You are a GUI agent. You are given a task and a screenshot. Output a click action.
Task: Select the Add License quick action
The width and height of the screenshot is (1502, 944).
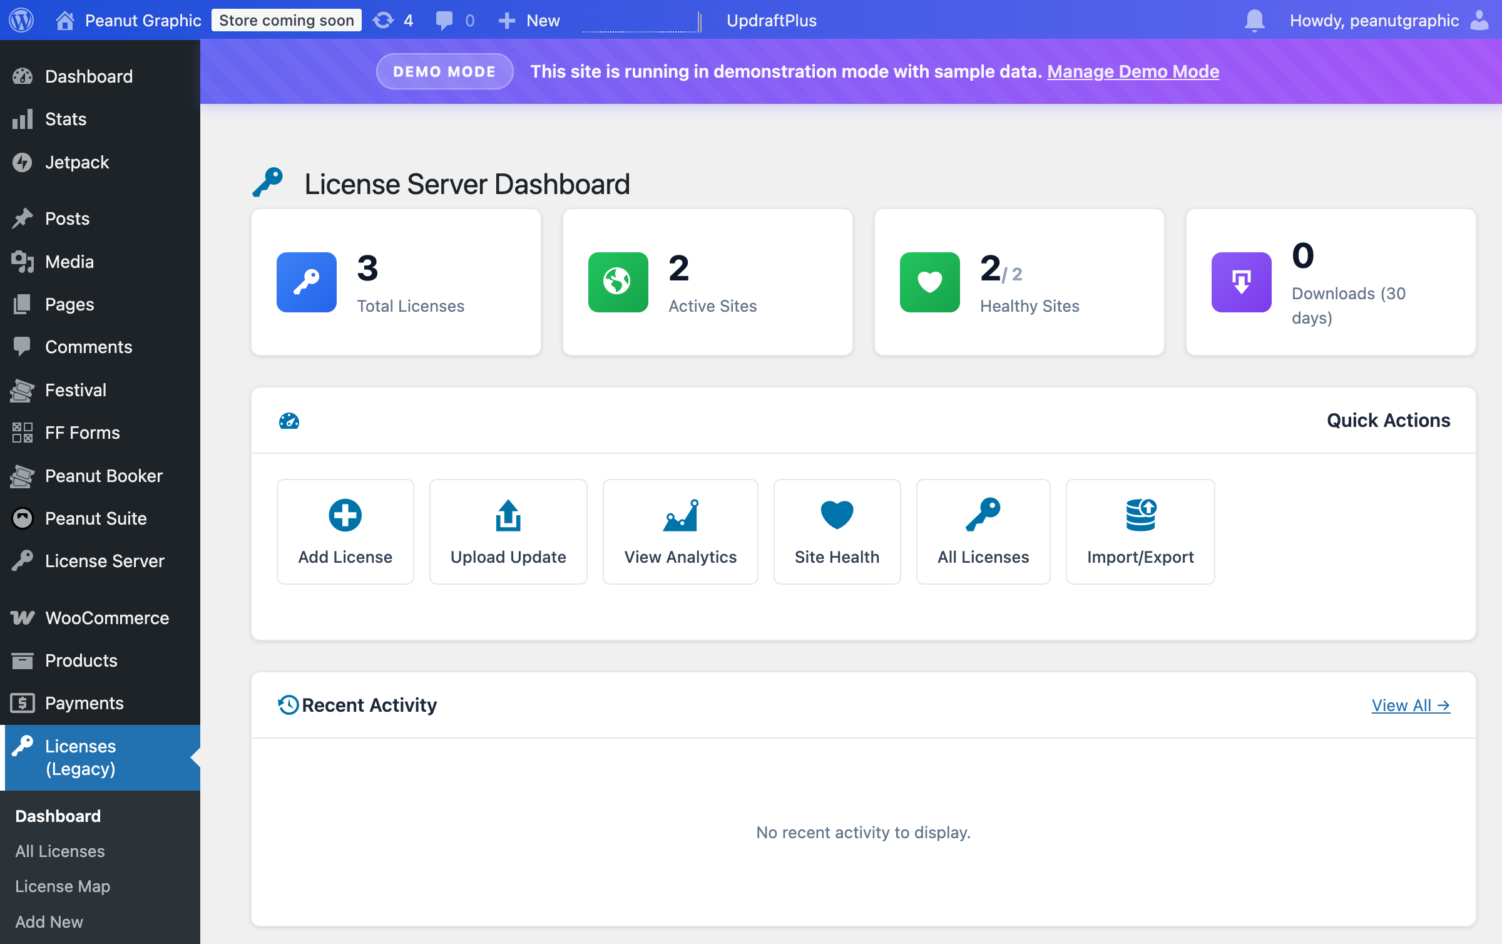(345, 531)
